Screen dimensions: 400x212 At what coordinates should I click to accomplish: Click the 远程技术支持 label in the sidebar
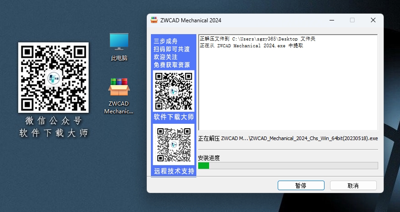coord(174,171)
